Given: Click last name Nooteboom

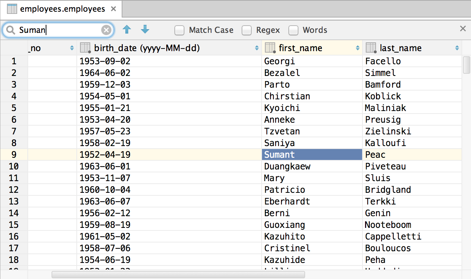Looking at the screenshot, I should 388,225.
